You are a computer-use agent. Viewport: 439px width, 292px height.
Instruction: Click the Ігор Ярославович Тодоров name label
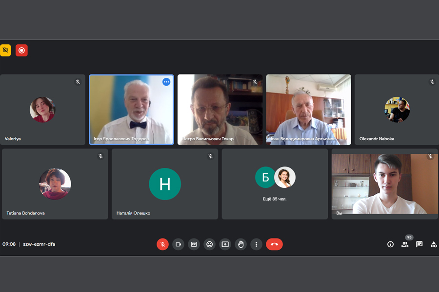pos(121,139)
